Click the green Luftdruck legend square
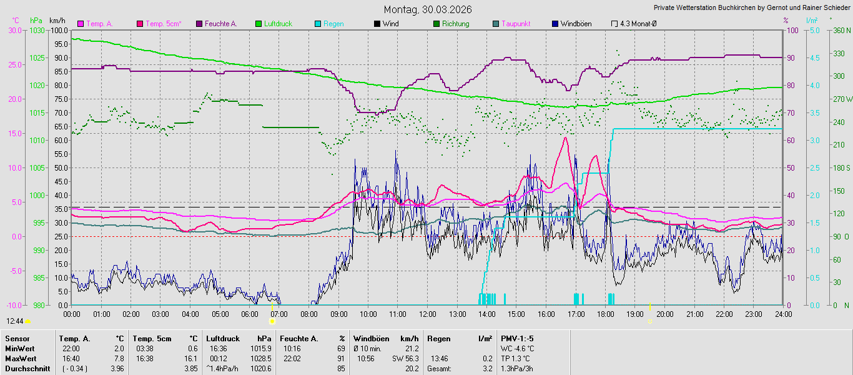The width and height of the screenshot is (853, 375). (259, 24)
